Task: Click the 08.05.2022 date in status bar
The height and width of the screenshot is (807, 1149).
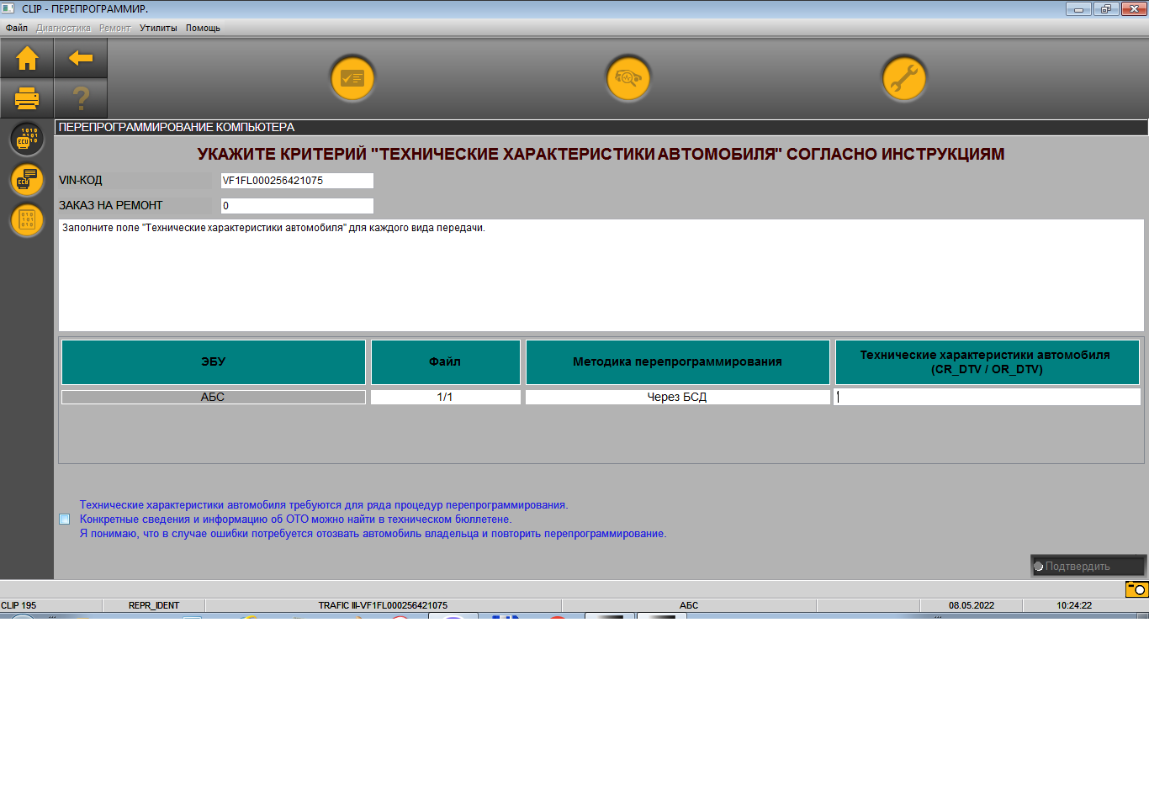Action: pyautogui.click(x=972, y=605)
